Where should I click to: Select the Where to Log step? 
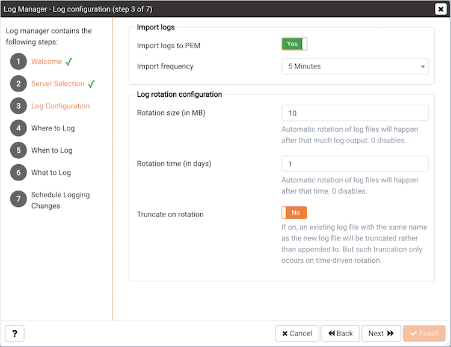tap(53, 128)
